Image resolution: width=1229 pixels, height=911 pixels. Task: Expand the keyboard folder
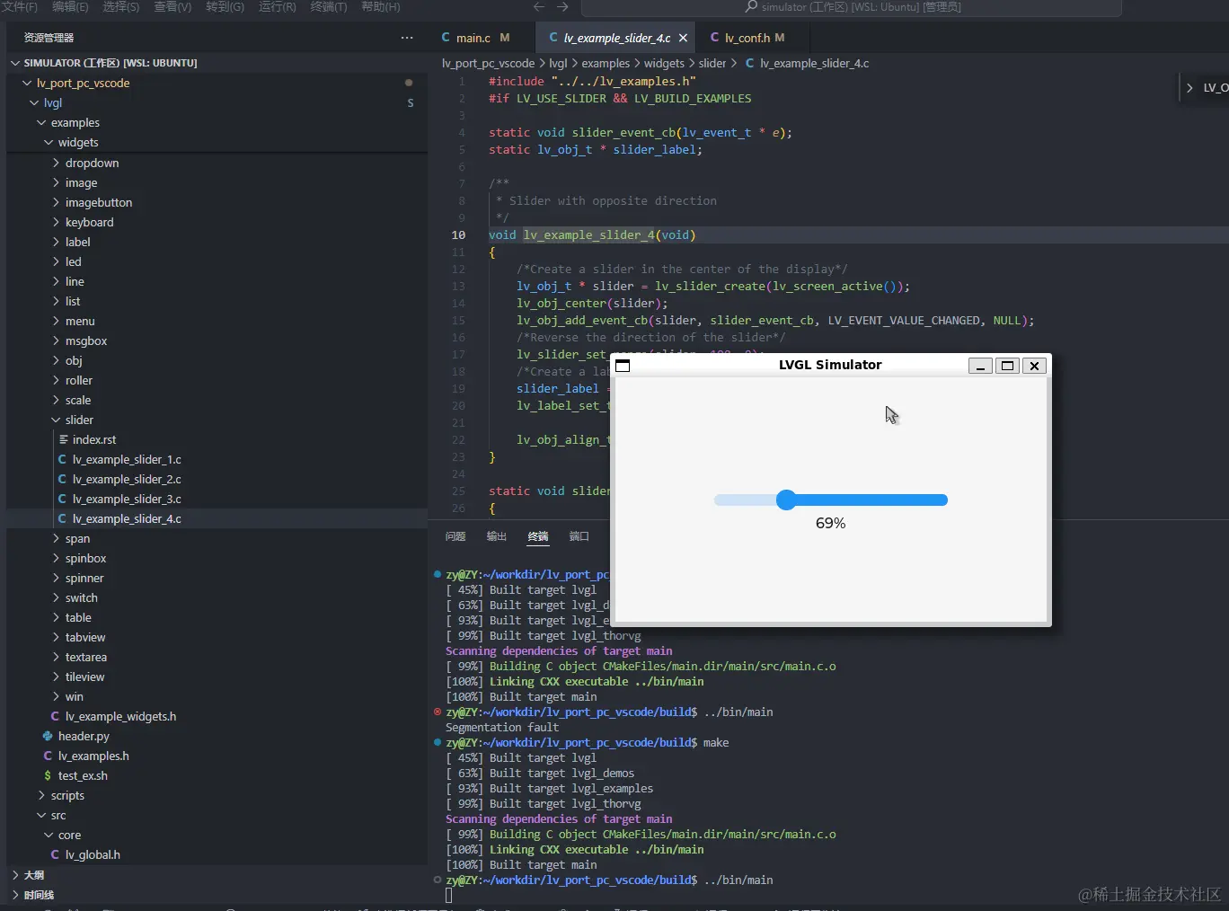56,222
